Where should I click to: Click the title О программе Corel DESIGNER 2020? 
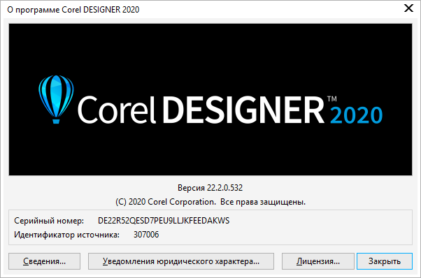73,10
